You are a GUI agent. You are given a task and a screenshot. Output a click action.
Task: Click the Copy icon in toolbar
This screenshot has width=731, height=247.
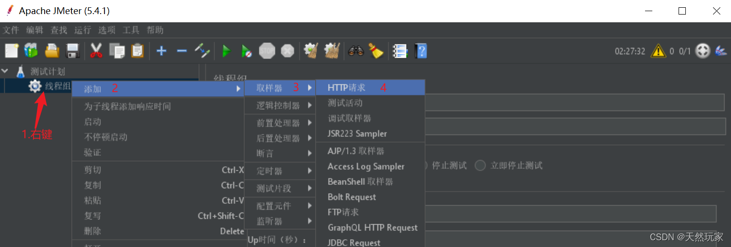point(117,50)
